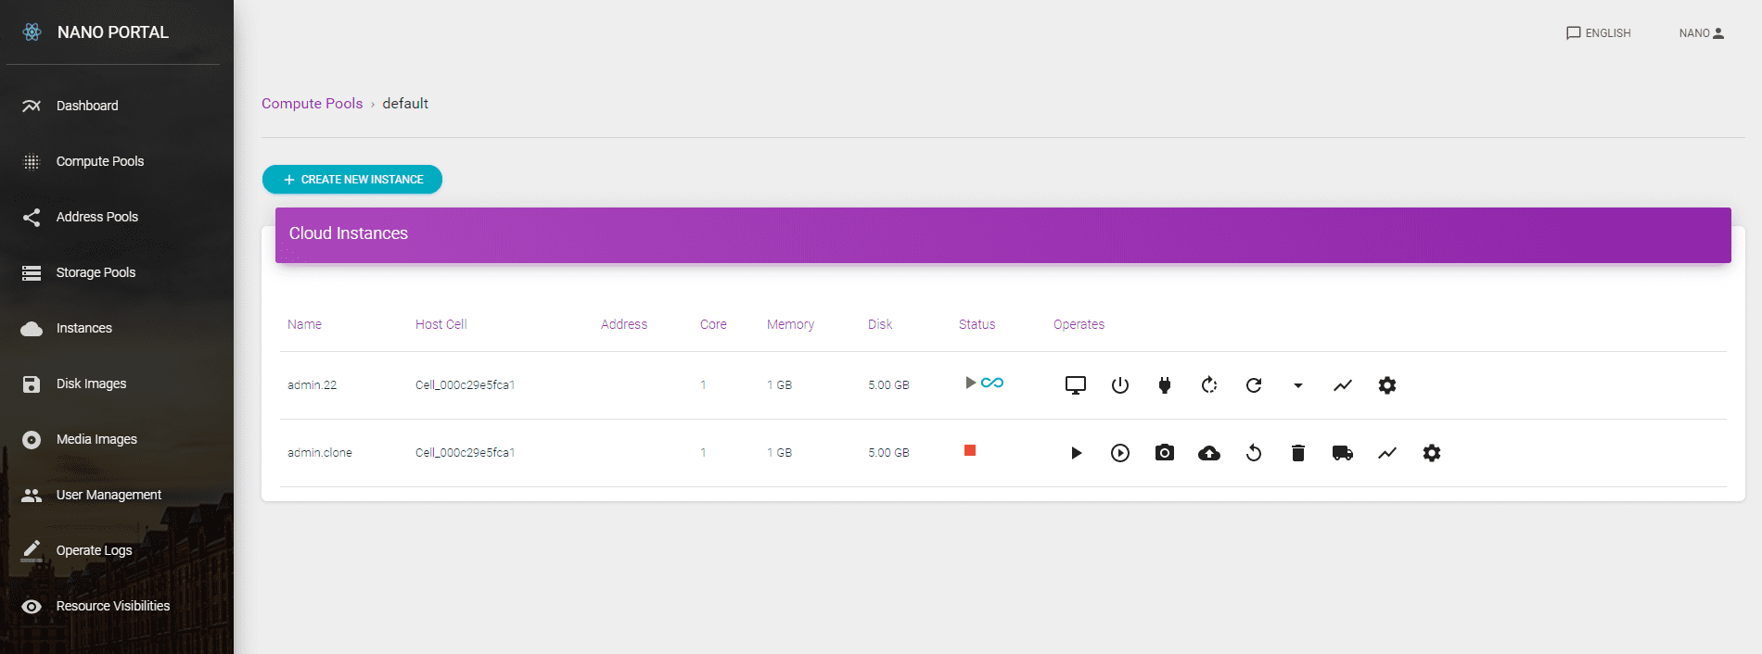Follow the Compute Pools breadcrumb link

pyautogui.click(x=312, y=104)
